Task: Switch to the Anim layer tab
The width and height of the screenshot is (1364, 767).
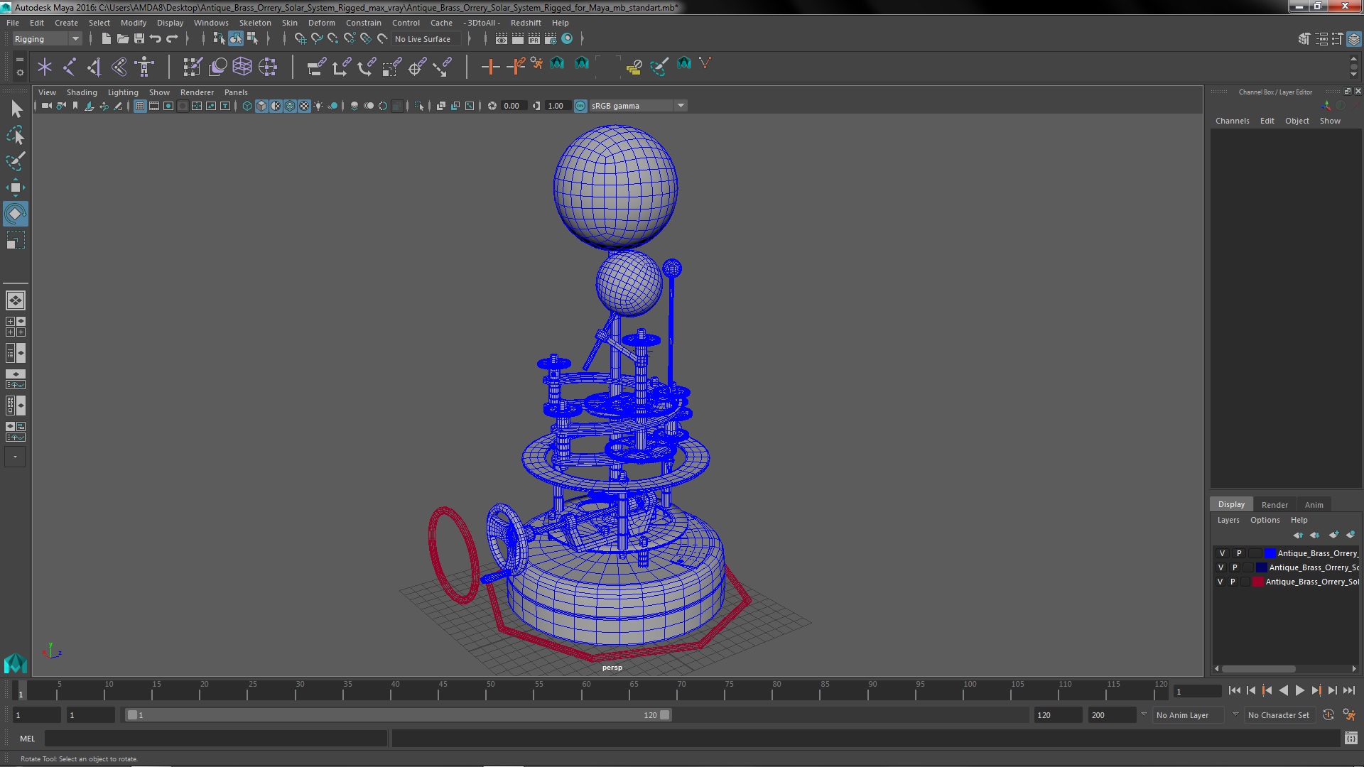Action: click(x=1314, y=505)
